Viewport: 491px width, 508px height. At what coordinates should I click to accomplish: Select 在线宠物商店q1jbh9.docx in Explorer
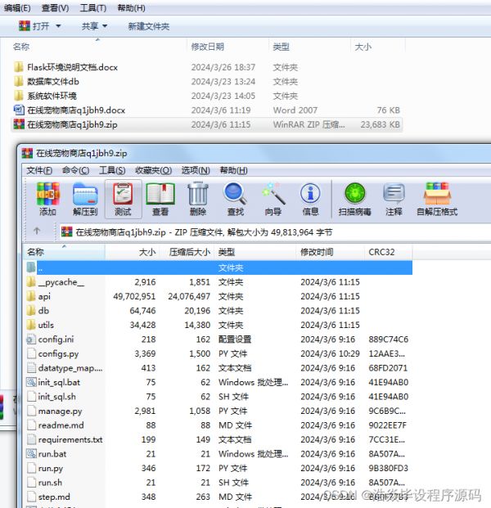[75, 110]
